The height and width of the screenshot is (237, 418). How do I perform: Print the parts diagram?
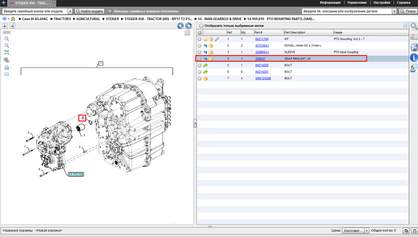pyautogui.click(x=6, y=68)
